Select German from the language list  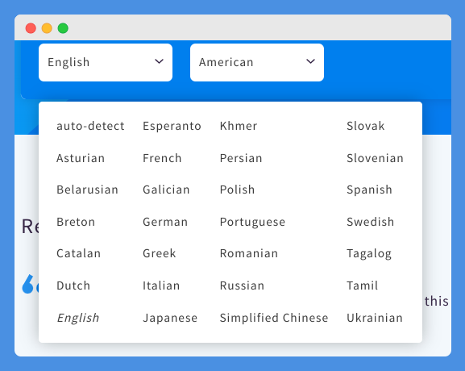tap(165, 222)
